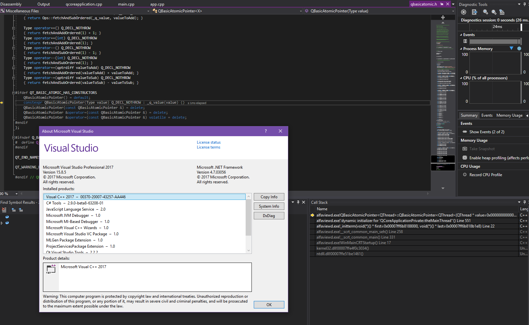Screen dimensions: 529x325
Task: Click the split editor handle above the scrollbar
Action: pos(443,17)
